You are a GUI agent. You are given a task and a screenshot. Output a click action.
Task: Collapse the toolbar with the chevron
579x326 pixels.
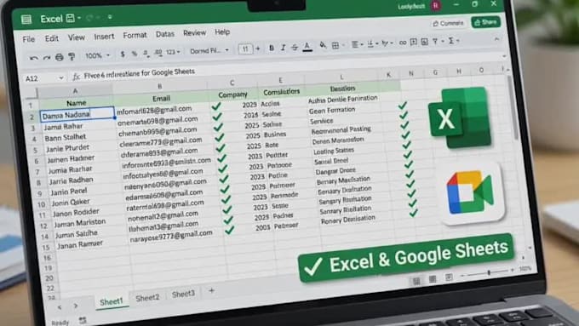point(496,39)
